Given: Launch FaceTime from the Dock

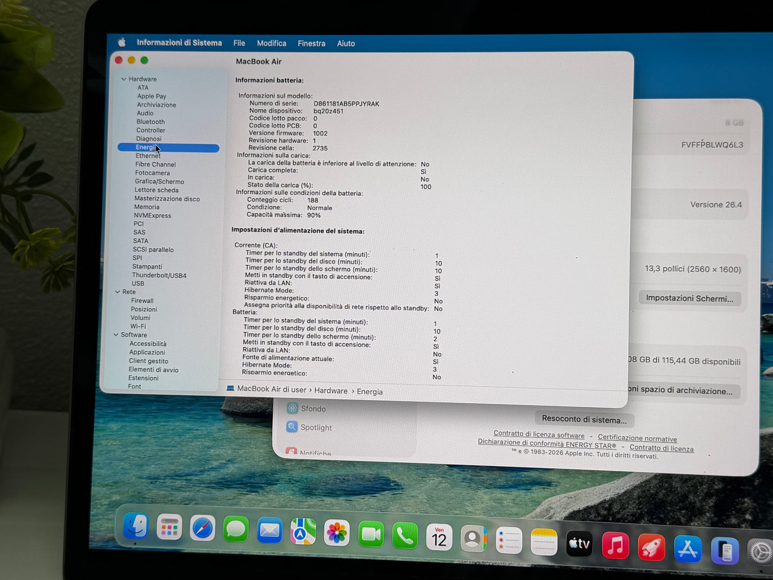Looking at the screenshot, I should [371, 535].
